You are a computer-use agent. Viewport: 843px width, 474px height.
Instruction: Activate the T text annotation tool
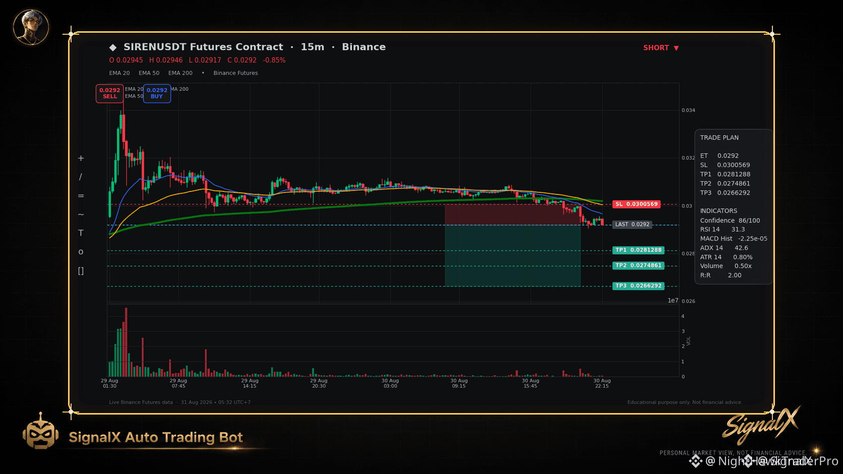click(81, 233)
